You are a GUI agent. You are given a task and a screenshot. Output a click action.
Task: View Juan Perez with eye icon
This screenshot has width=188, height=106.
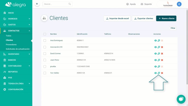(155, 60)
